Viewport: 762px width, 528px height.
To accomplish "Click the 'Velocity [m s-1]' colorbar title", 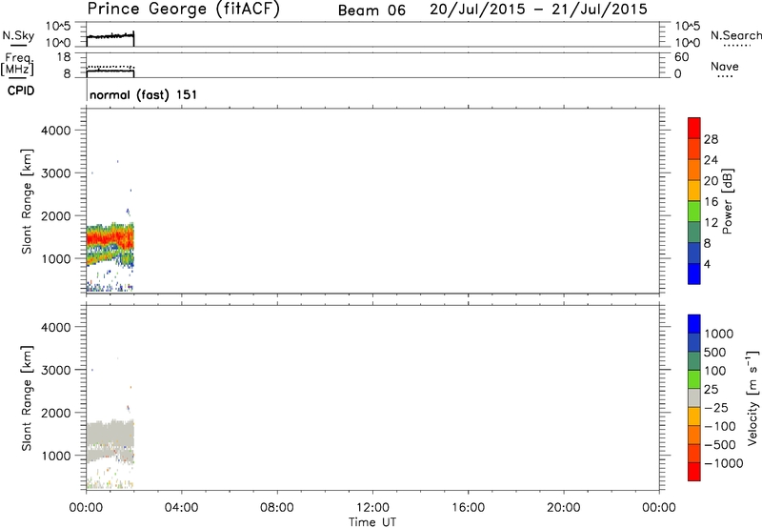I will [x=752, y=397].
